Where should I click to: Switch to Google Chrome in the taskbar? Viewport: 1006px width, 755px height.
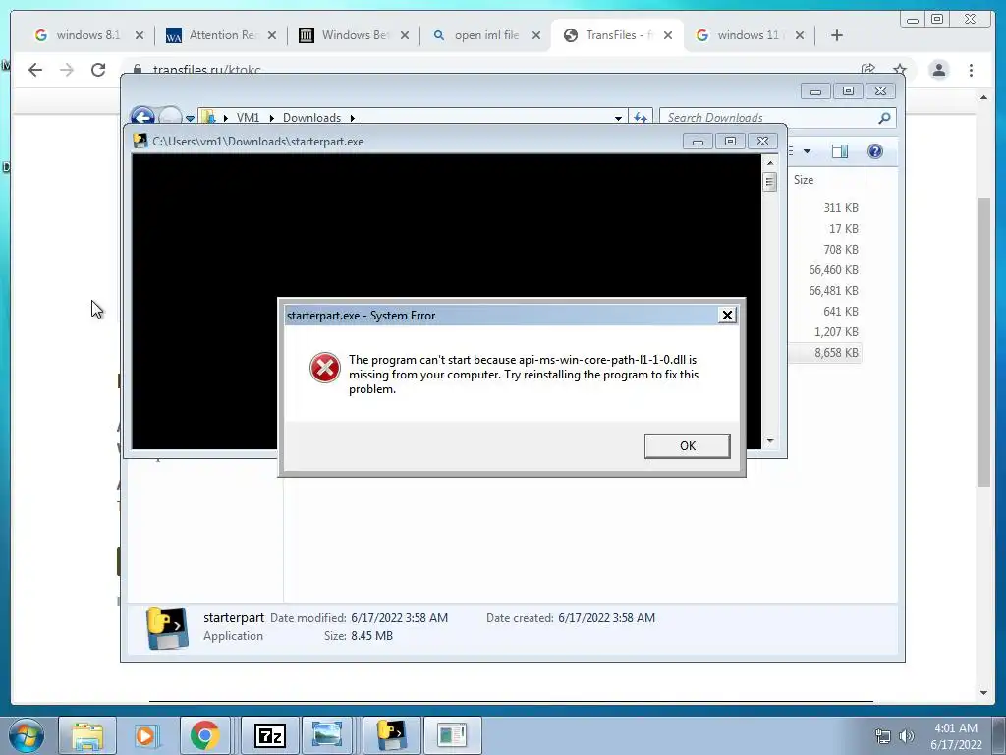pyautogui.click(x=204, y=735)
